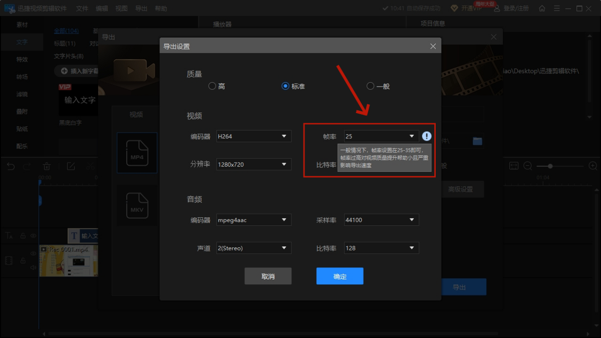Open the 编辑 menu

click(x=102, y=9)
